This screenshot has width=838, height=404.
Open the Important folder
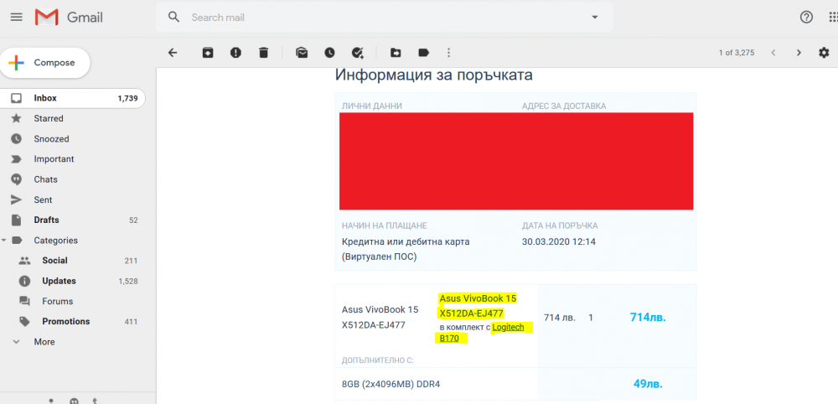[72, 159]
